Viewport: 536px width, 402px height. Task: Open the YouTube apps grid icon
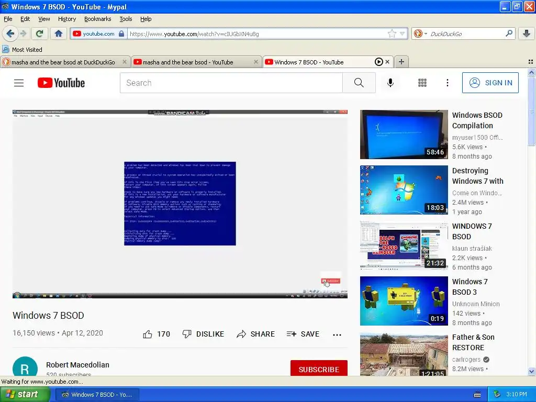[x=422, y=83]
